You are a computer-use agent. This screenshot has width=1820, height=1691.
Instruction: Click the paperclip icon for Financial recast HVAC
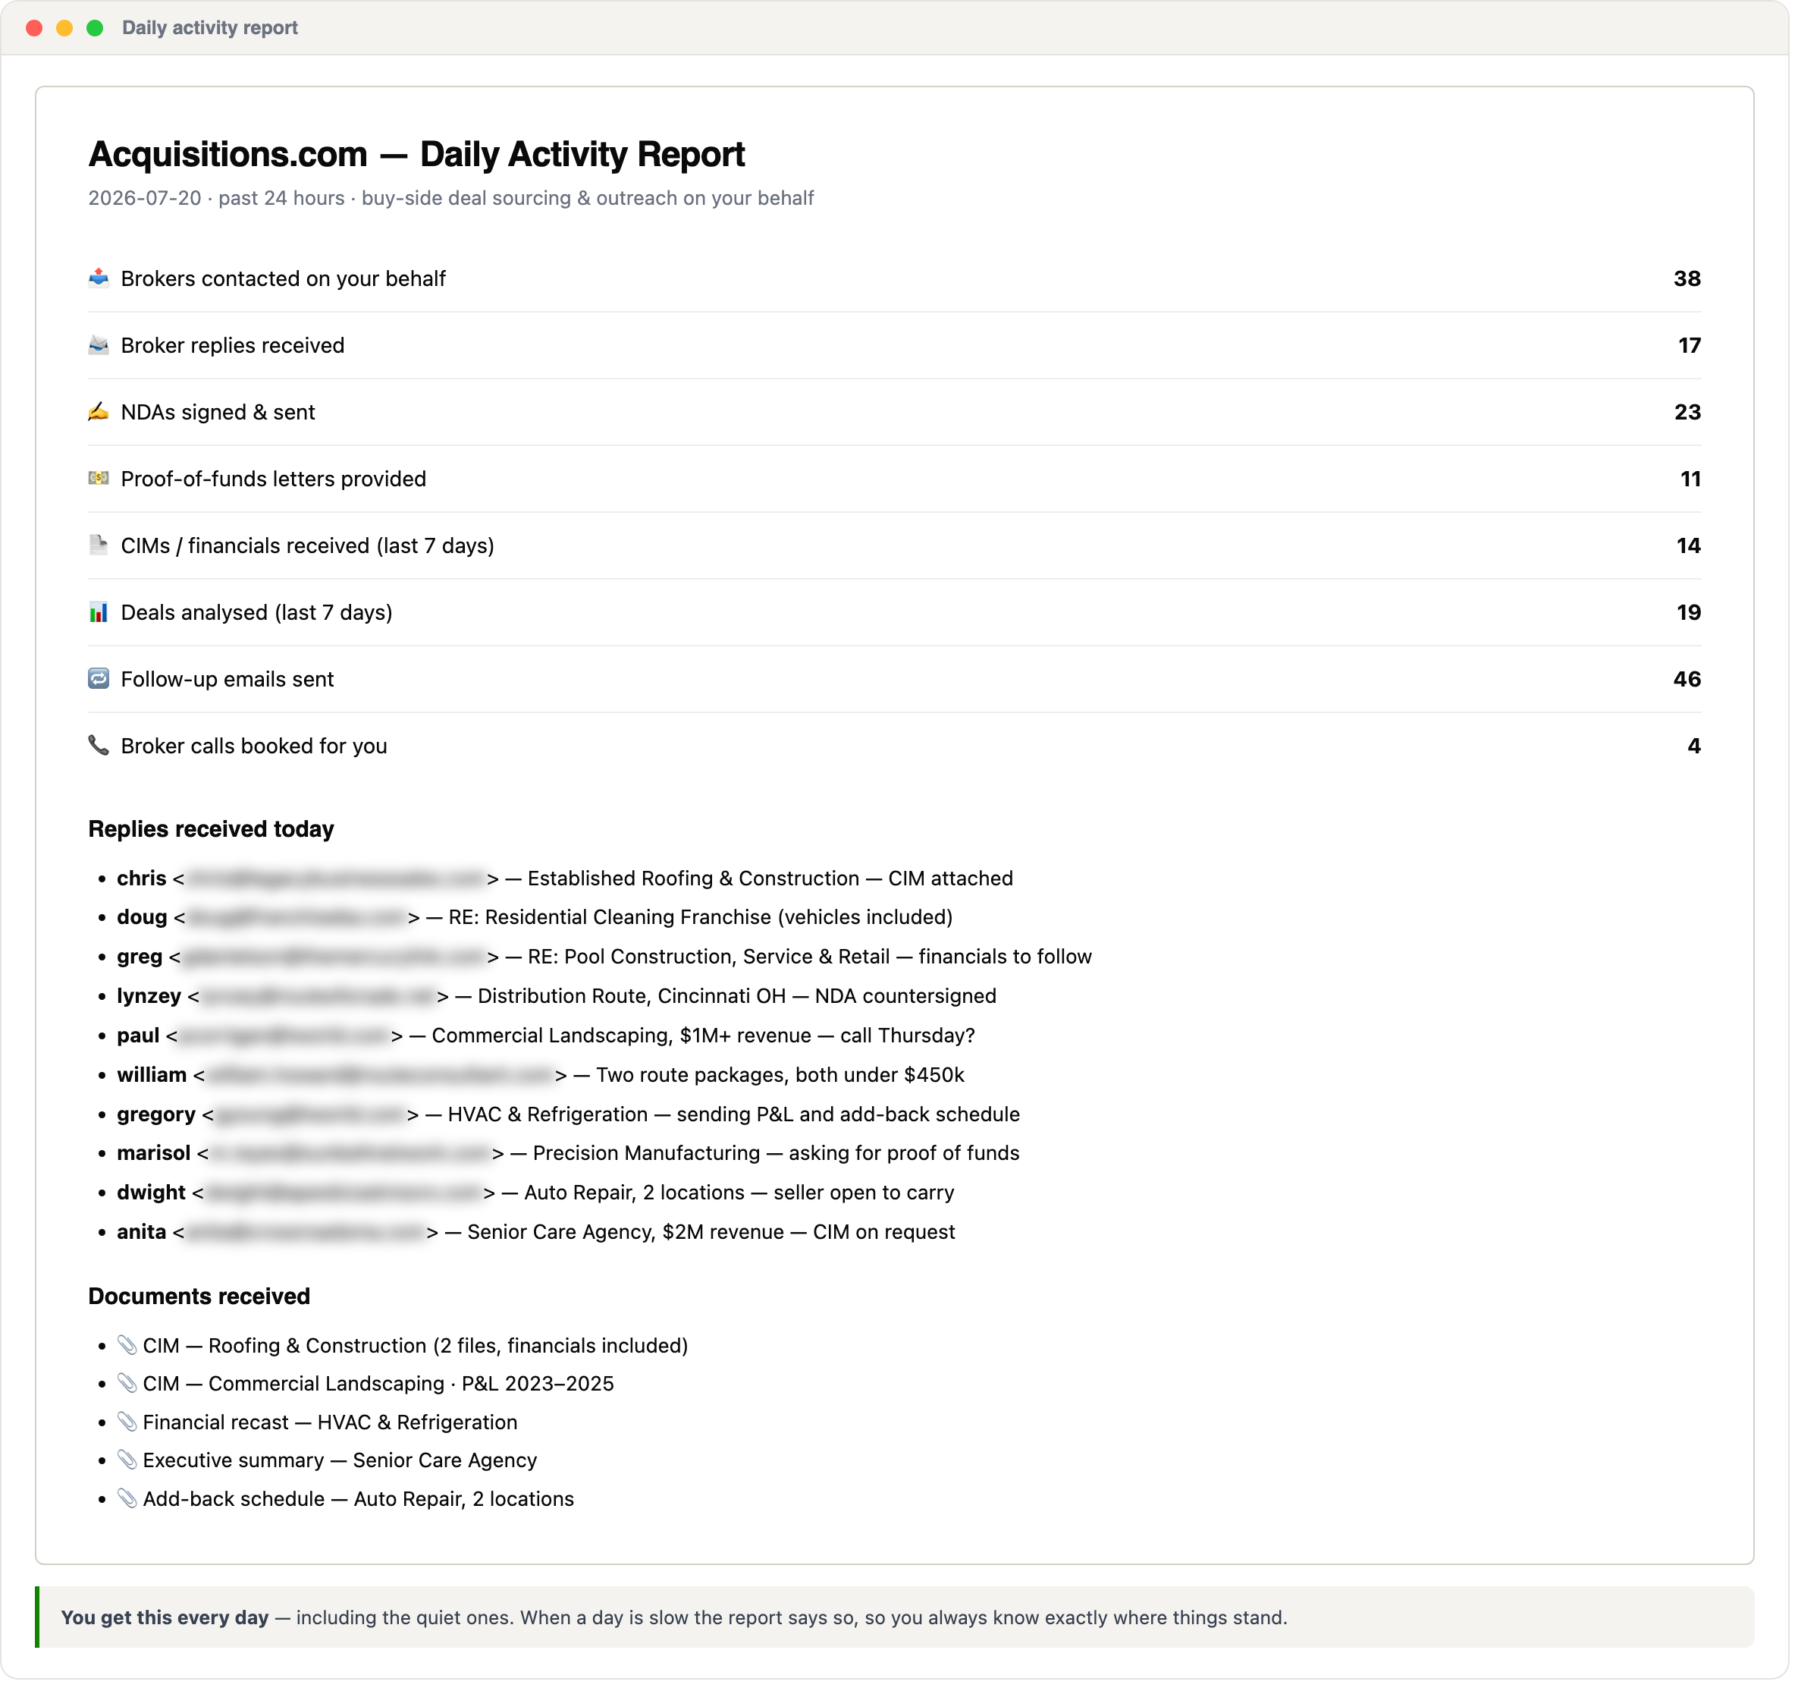click(x=127, y=1422)
